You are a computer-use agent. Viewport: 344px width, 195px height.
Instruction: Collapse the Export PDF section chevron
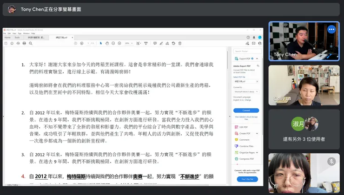[257, 58]
